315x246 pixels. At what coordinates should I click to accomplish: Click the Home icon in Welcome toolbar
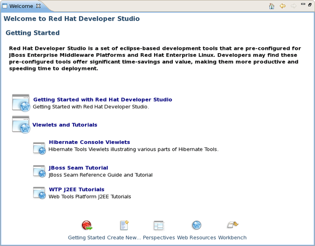[x=272, y=6]
